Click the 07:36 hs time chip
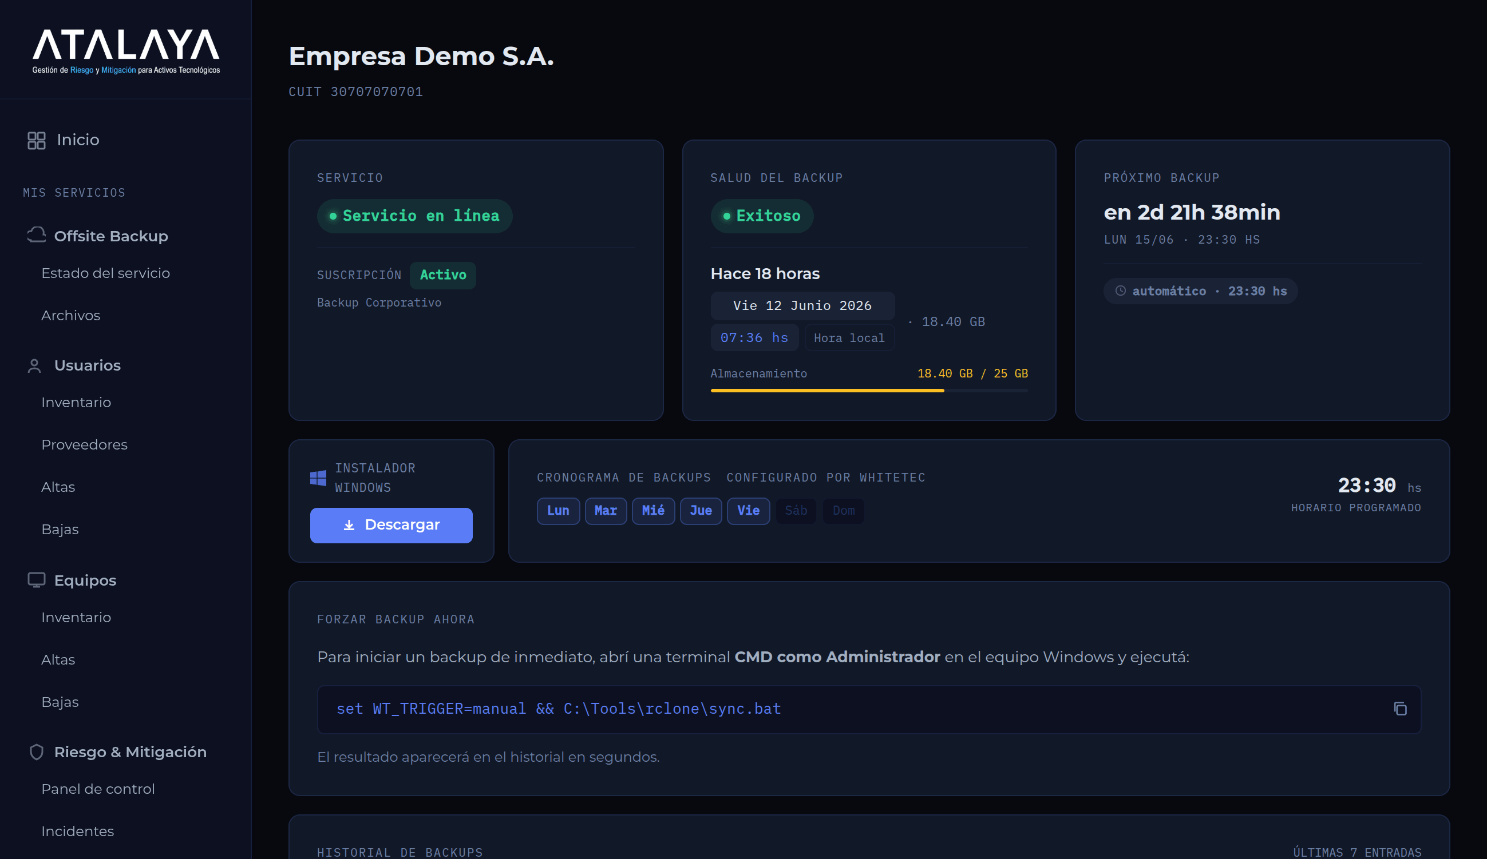 tap(754, 338)
